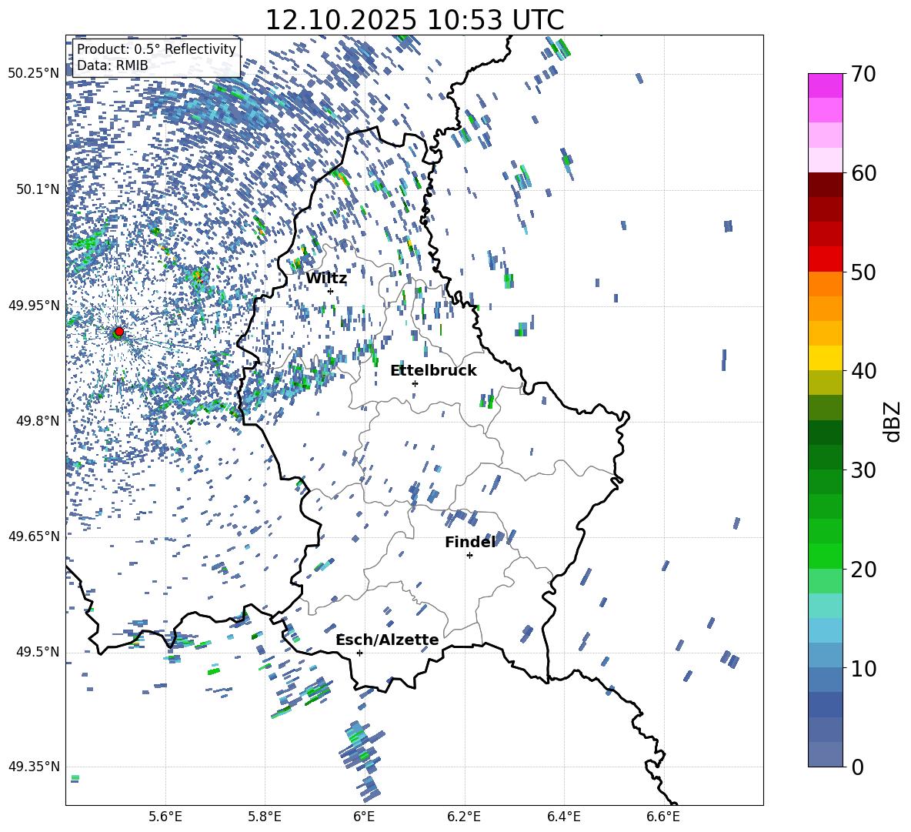Click the 30 colorbar tick label

click(x=864, y=470)
